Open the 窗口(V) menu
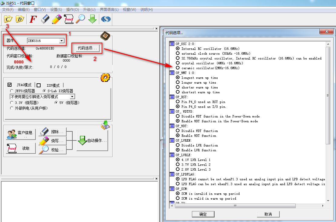Viewport: 336px width, 222px height. [40, 10]
